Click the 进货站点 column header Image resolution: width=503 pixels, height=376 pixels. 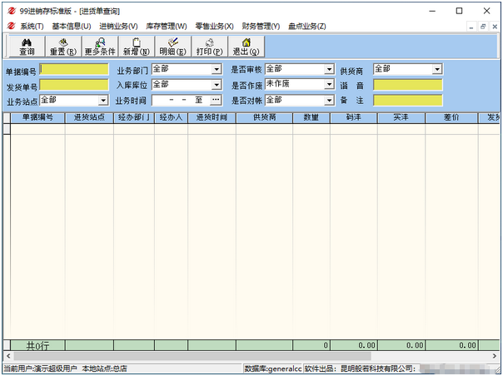pyautogui.click(x=89, y=117)
